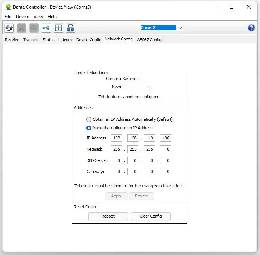
Task: Click the Dante Controller app icon in the title bar
Action: click(x=8, y=7)
